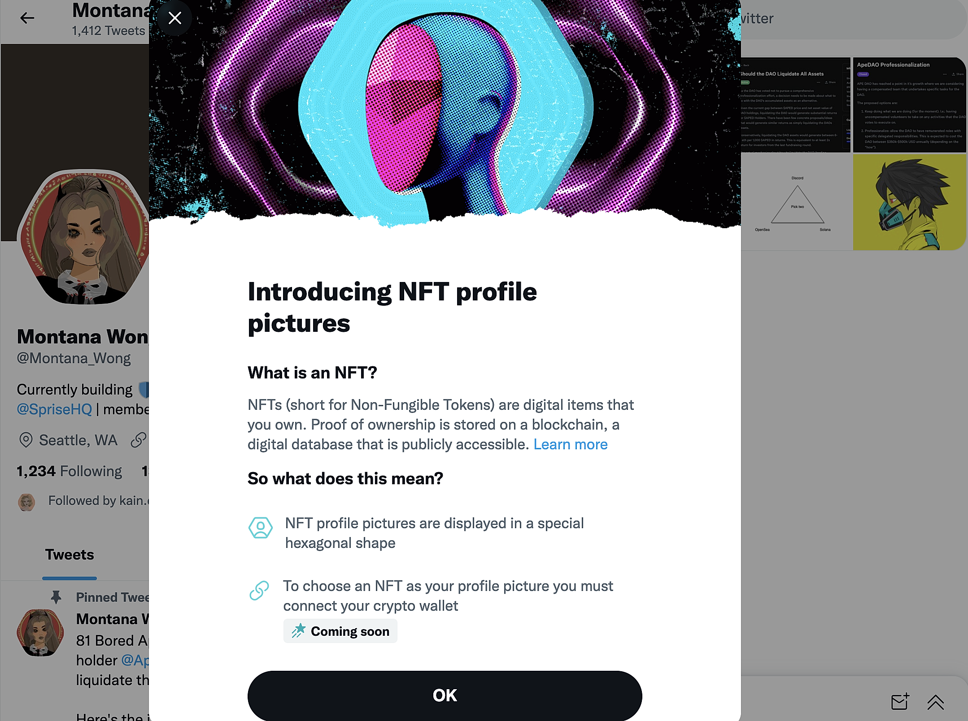
Task: Click the crypto wallet link icon
Action: click(259, 591)
